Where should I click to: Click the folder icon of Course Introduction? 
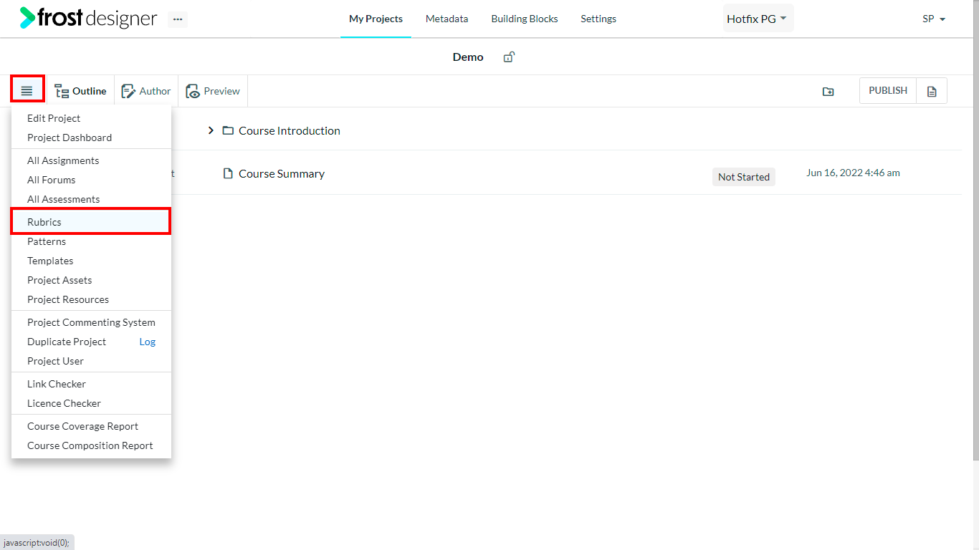(228, 130)
